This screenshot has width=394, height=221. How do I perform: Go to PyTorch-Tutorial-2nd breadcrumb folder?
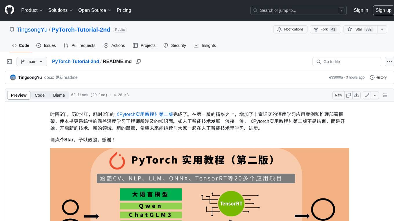(x=75, y=61)
